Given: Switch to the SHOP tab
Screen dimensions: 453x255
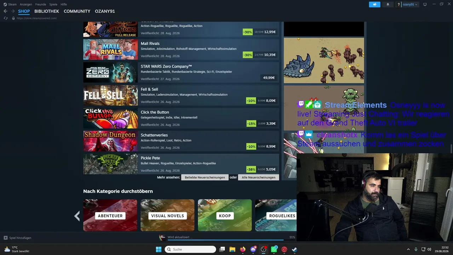Looking at the screenshot, I should [24, 11].
